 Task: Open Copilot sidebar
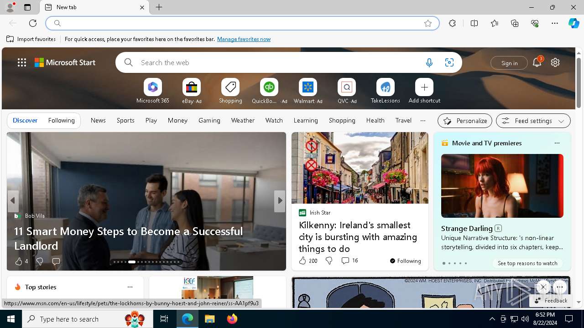pyautogui.click(x=574, y=23)
